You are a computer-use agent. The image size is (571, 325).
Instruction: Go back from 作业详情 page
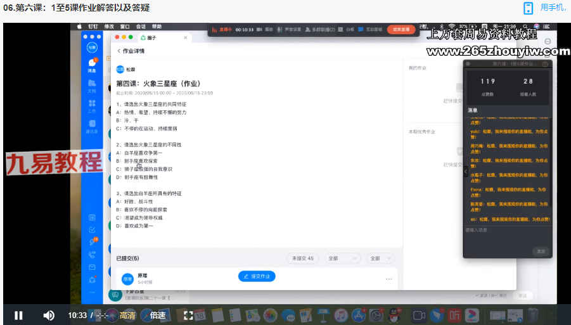tap(119, 51)
